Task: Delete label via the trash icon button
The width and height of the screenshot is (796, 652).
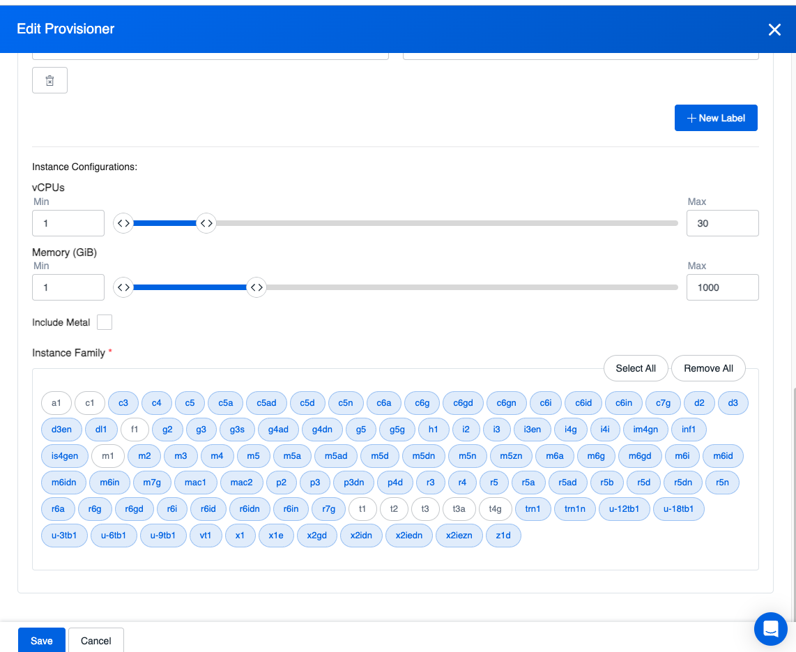Action: pos(49,80)
